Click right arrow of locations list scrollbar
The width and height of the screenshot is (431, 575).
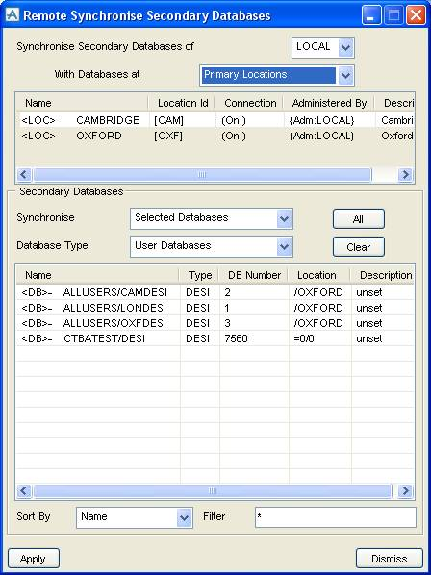click(405, 175)
